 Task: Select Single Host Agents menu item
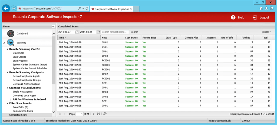[x=22, y=92]
